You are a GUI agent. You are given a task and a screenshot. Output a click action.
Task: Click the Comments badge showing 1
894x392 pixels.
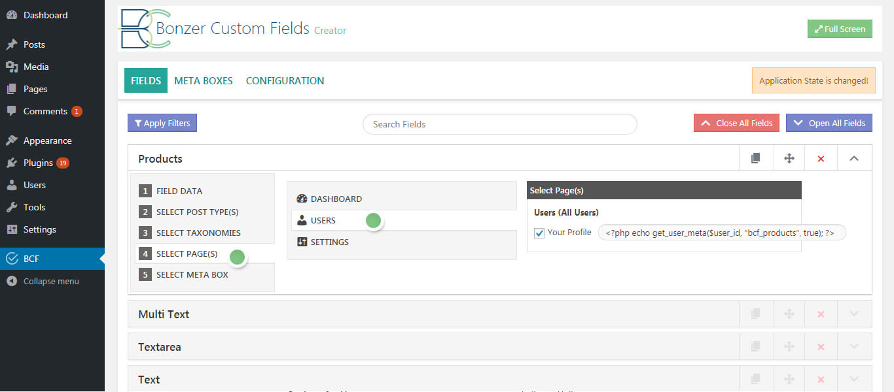77,111
